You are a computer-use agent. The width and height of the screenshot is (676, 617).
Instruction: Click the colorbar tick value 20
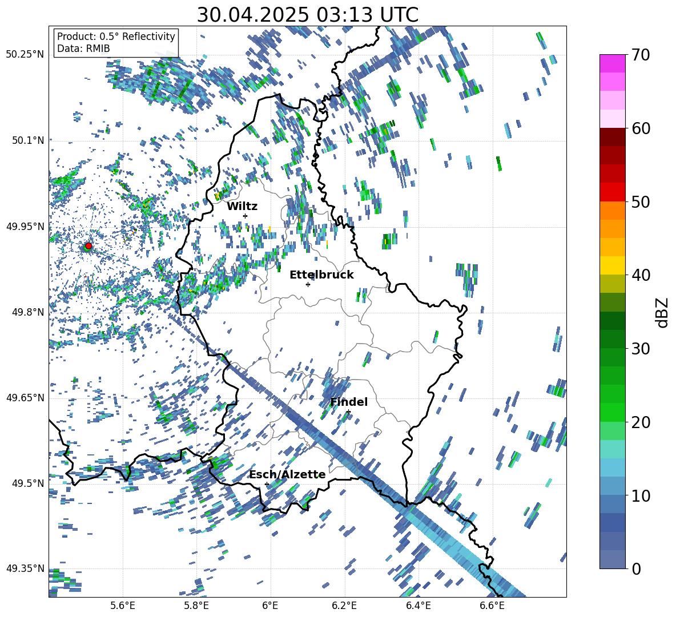click(x=640, y=422)
